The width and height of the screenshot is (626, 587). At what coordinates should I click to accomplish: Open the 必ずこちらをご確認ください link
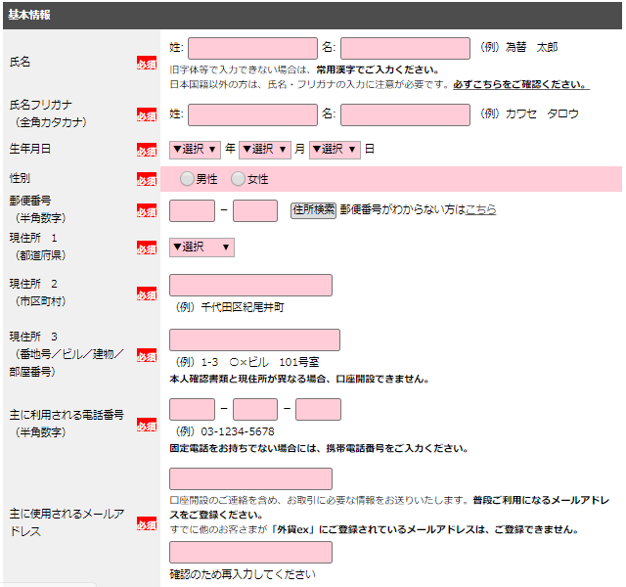(521, 85)
